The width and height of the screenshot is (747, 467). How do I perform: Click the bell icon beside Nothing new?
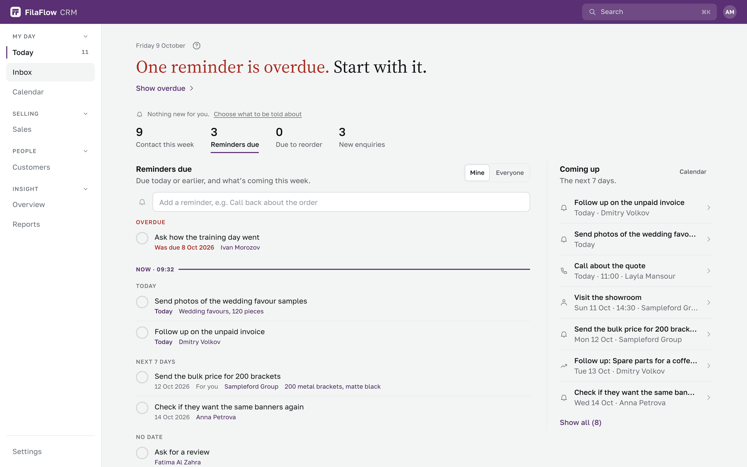(140, 114)
